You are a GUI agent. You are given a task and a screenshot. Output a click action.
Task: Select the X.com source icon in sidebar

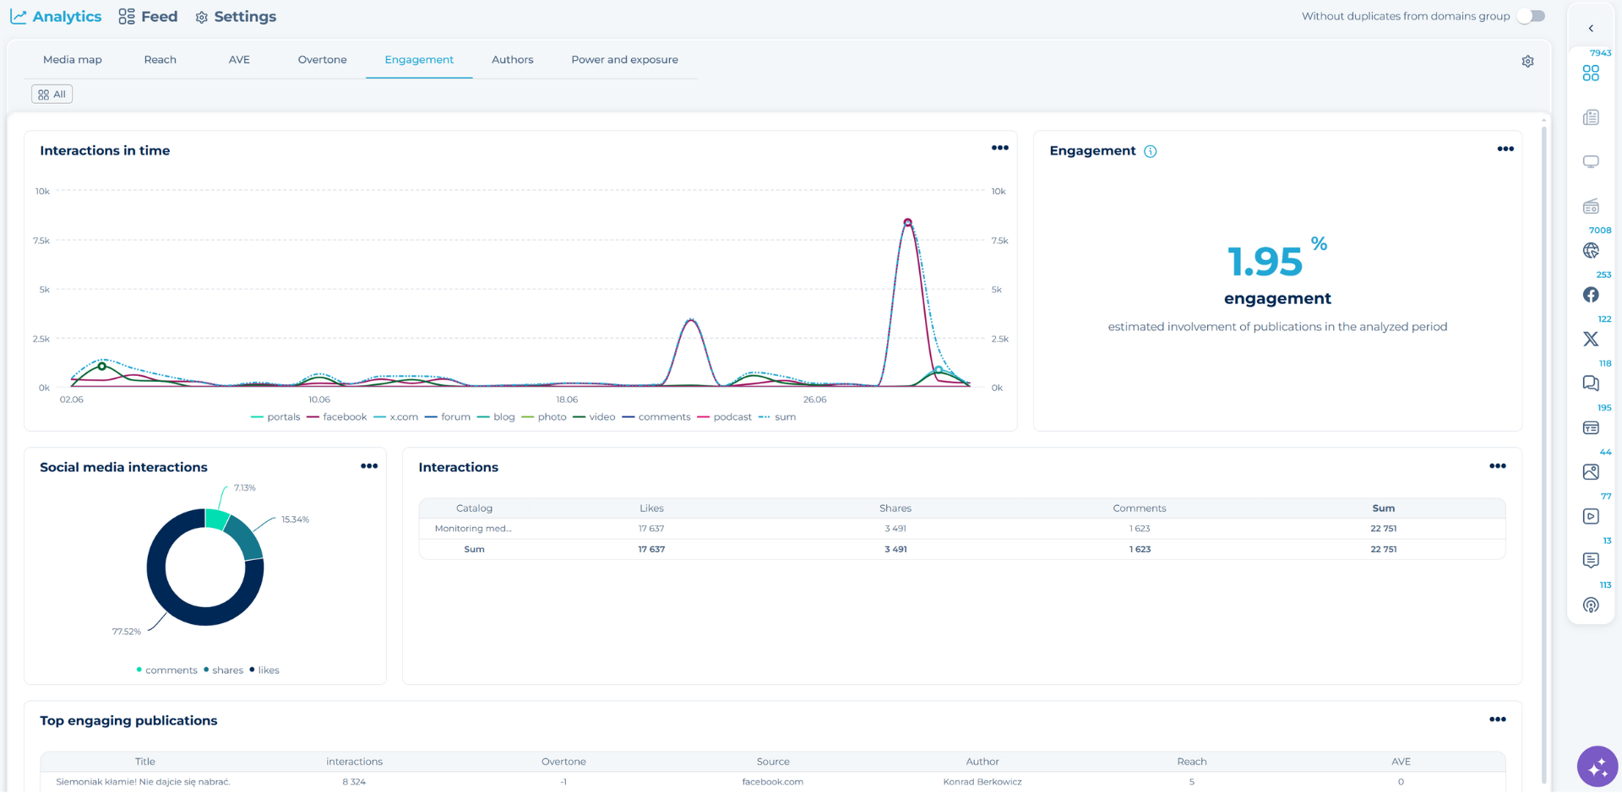coord(1591,339)
